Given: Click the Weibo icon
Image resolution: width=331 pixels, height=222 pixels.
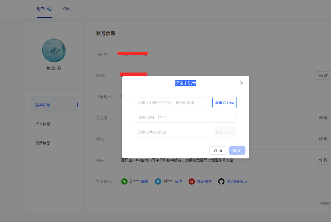Looking at the screenshot, I should click(x=192, y=181).
